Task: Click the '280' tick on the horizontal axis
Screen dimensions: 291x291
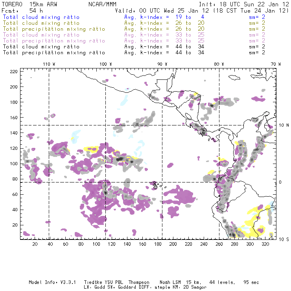Action: tap(235, 244)
